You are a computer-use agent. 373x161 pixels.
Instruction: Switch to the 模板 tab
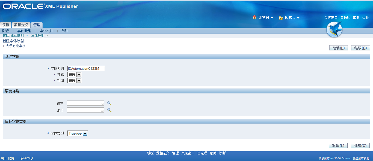pyautogui.click(x=6, y=25)
